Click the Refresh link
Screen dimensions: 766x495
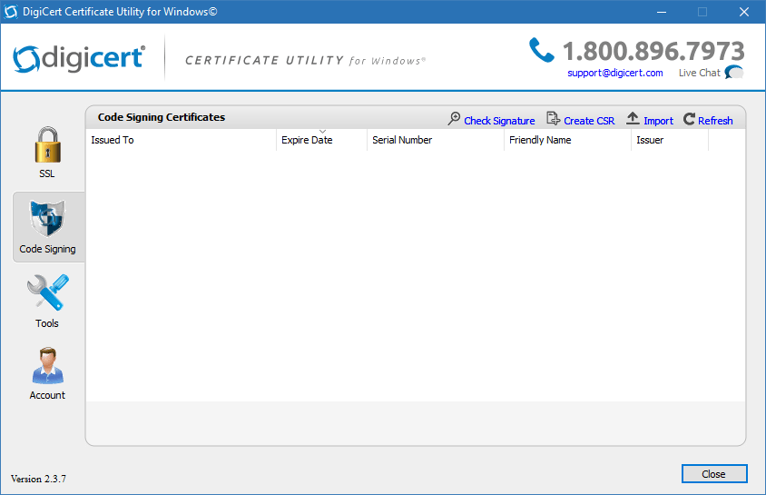coord(715,121)
